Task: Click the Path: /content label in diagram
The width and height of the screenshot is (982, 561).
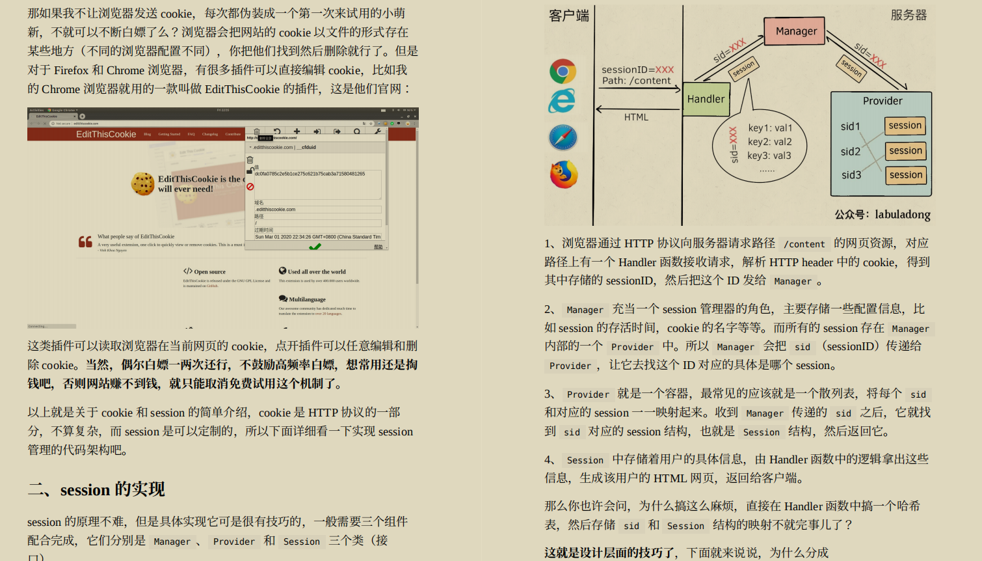Action: point(636,81)
